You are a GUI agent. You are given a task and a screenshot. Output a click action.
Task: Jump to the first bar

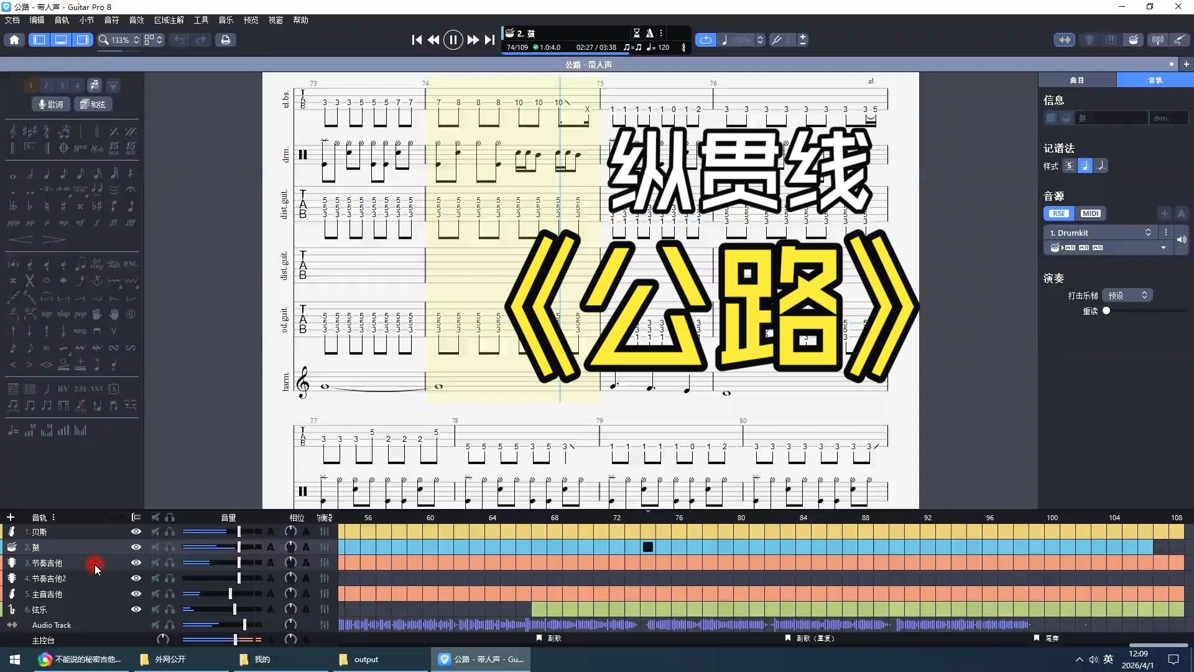click(x=417, y=40)
